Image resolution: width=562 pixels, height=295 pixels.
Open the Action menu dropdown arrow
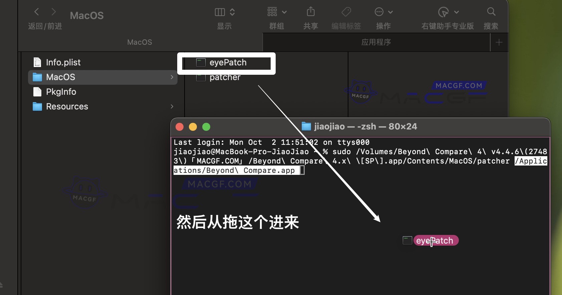390,12
